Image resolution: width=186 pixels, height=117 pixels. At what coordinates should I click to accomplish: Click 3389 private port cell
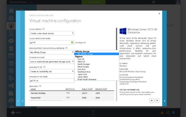click(98, 93)
